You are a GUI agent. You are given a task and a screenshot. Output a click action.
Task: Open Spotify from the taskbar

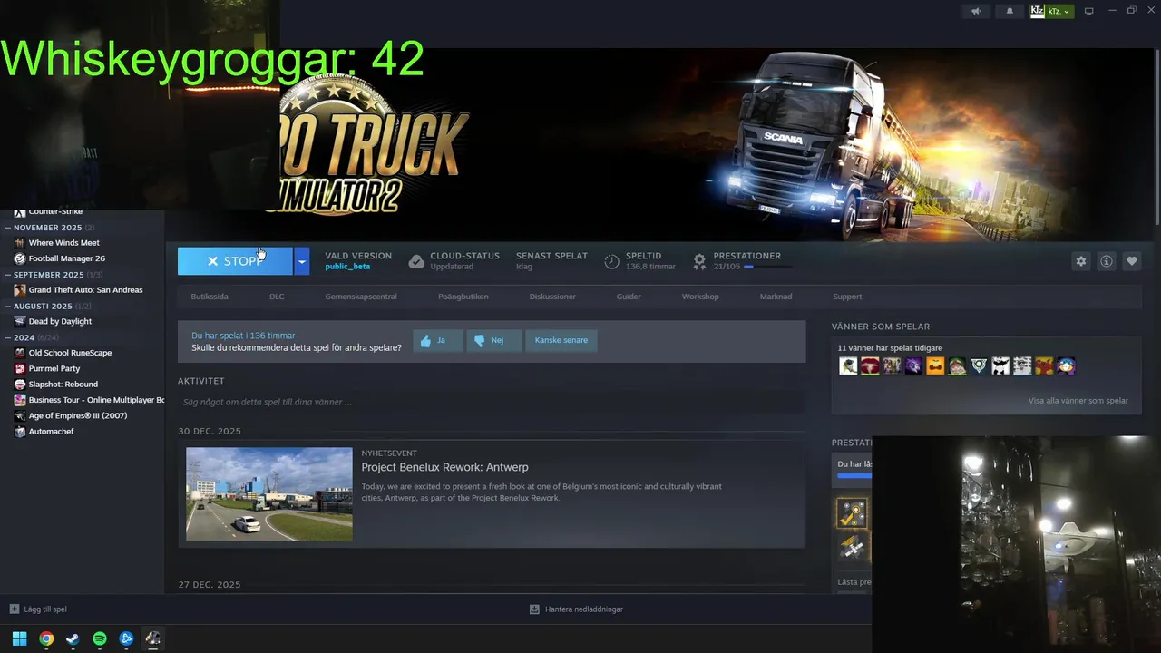point(100,638)
